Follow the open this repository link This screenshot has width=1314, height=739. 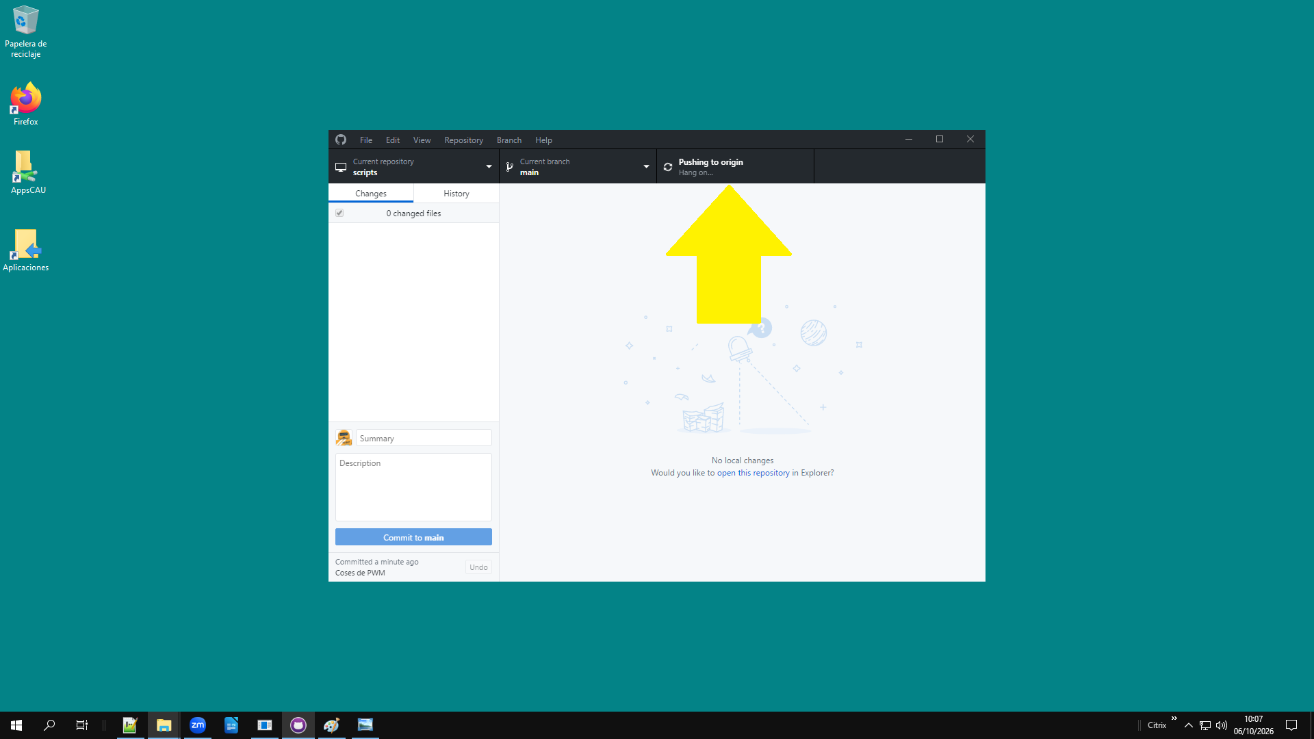[753, 473]
